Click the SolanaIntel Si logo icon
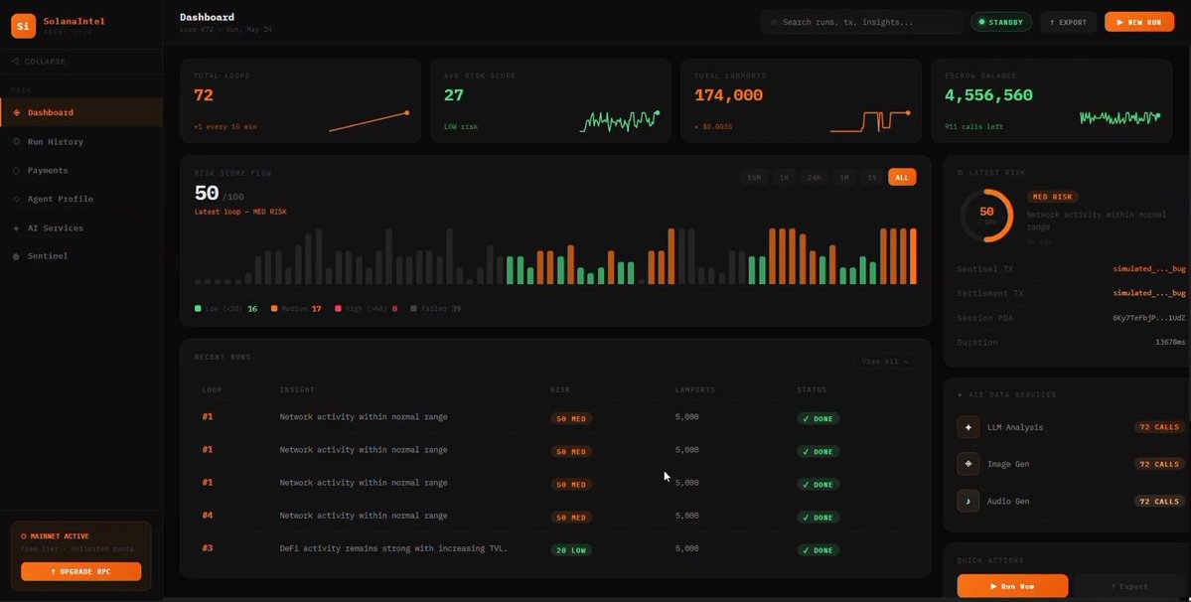 (x=24, y=26)
